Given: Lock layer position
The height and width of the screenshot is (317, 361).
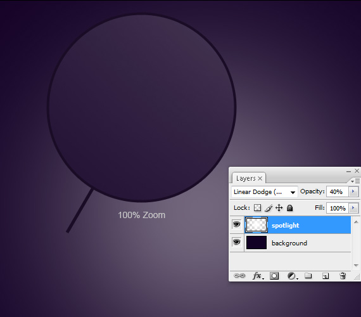Looking at the screenshot, I should (279, 208).
